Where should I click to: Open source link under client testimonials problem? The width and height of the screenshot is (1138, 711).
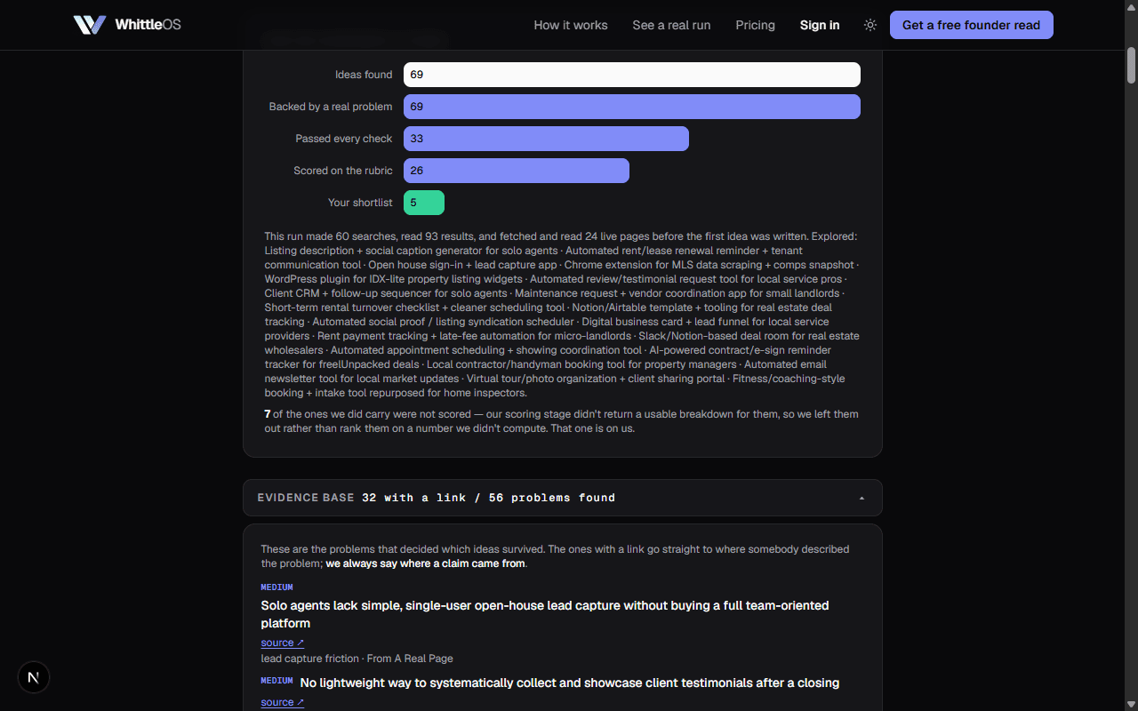click(283, 702)
